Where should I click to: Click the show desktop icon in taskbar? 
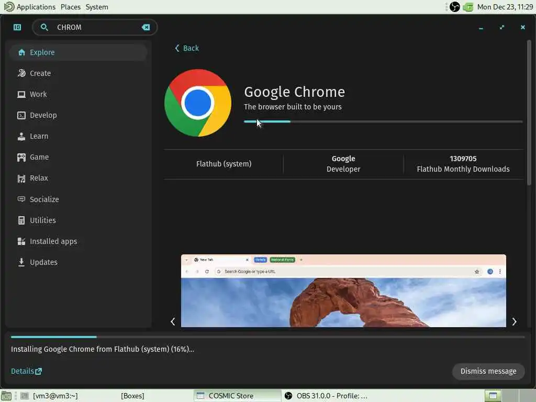tap(6, 396)
